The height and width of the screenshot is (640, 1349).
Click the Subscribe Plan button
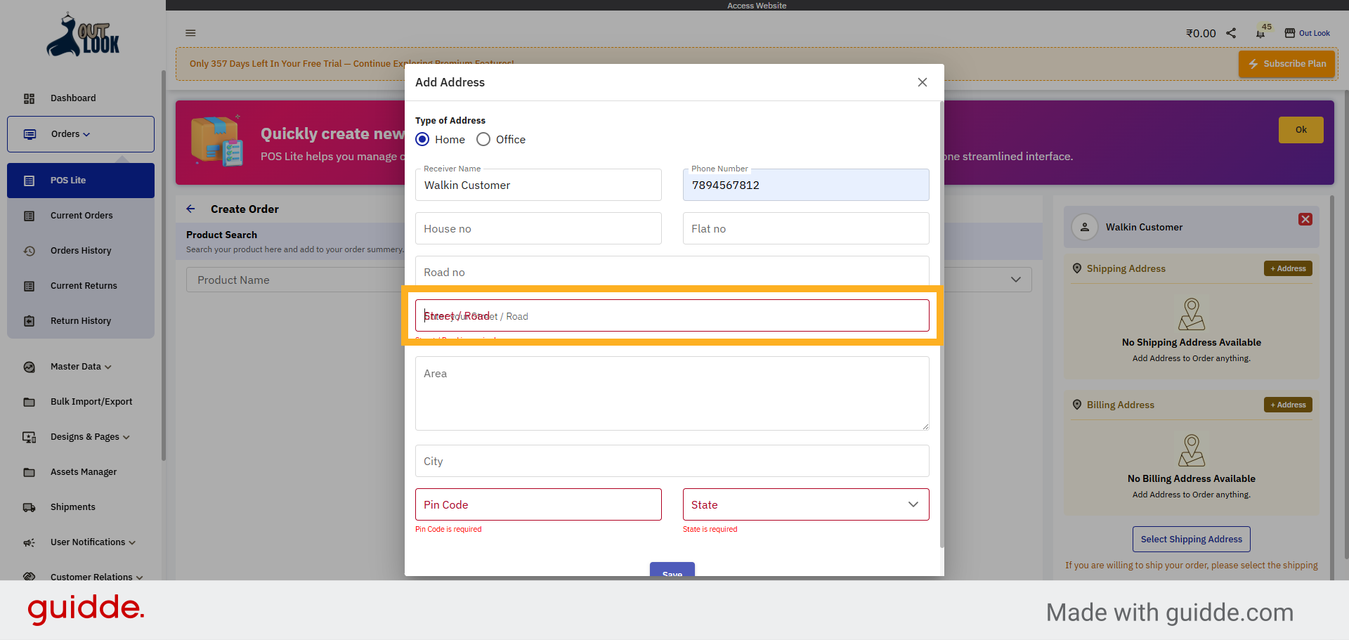pyautogui.click(x=1286, y=63)
